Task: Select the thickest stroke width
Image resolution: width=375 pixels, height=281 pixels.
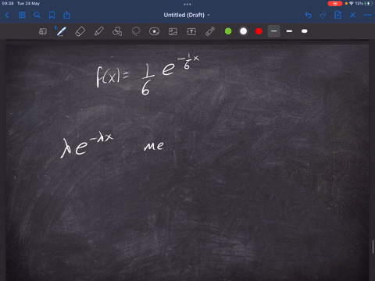Action: [304, 31]
